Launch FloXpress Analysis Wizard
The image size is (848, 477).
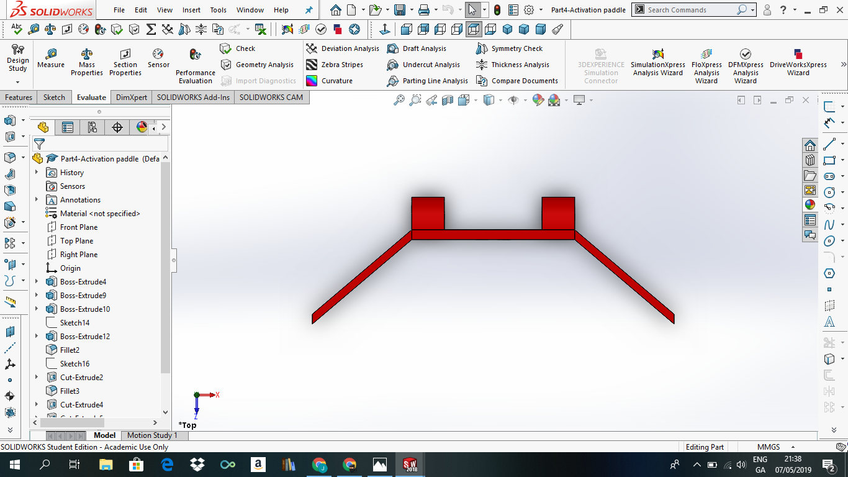tap(706, 66)
